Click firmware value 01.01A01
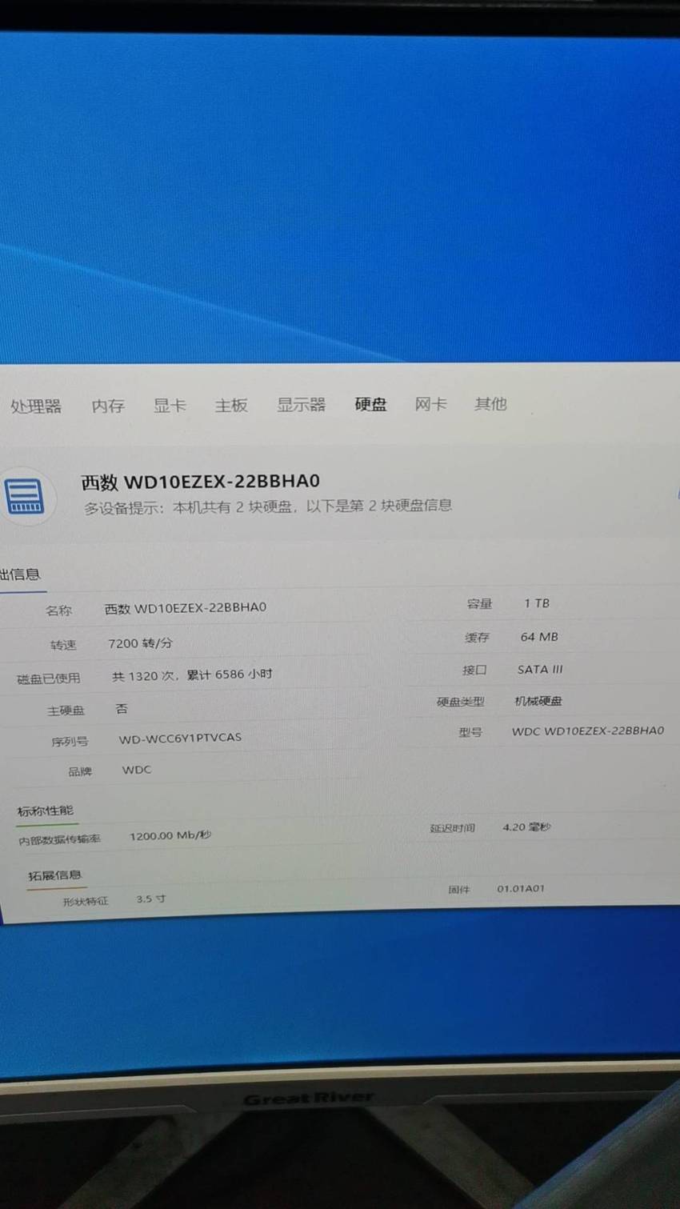Screen dimensions: 680x1209 [521, 889]
